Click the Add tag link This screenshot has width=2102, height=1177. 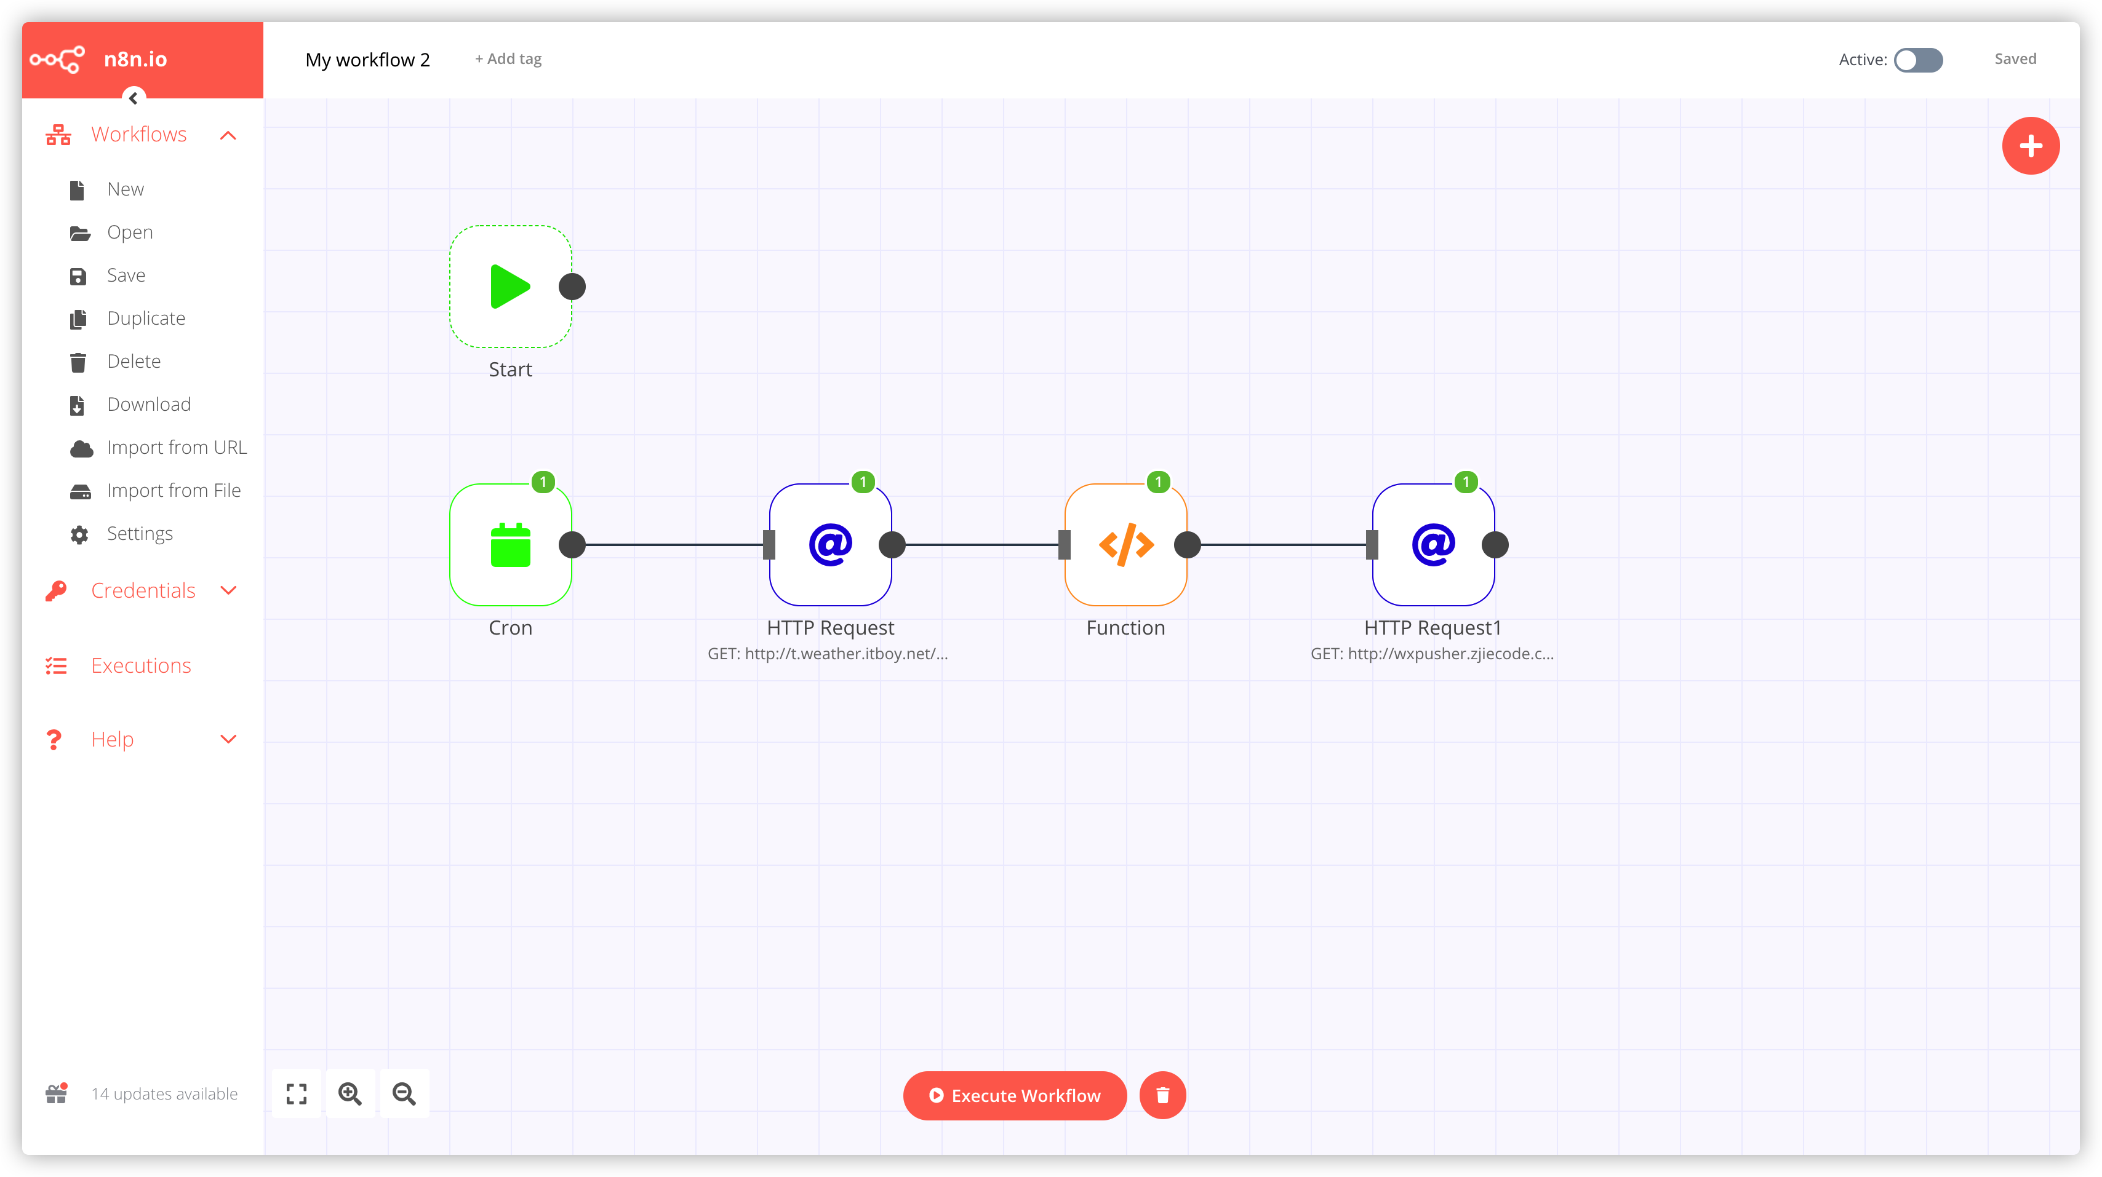(x=508, y=59)
